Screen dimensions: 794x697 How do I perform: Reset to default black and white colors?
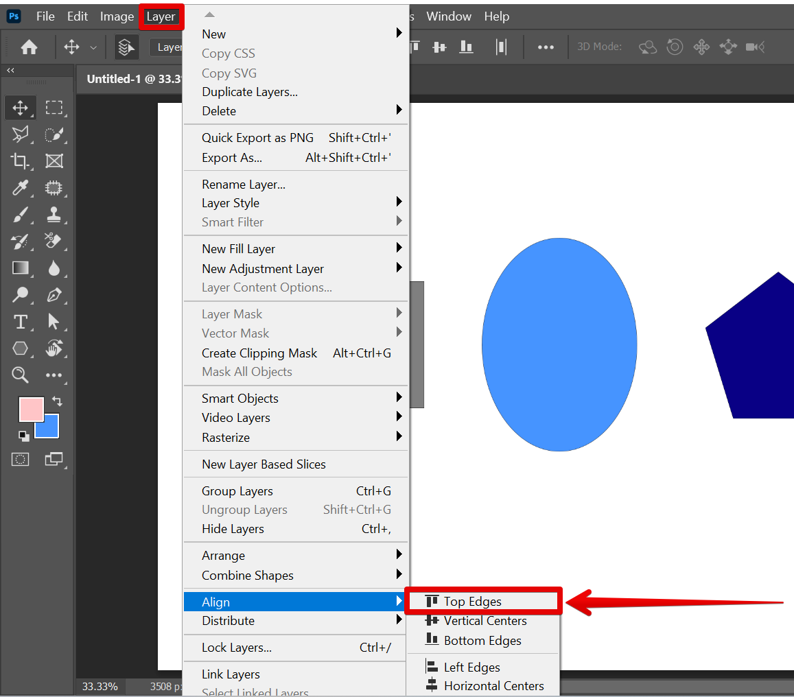[24, 436]
